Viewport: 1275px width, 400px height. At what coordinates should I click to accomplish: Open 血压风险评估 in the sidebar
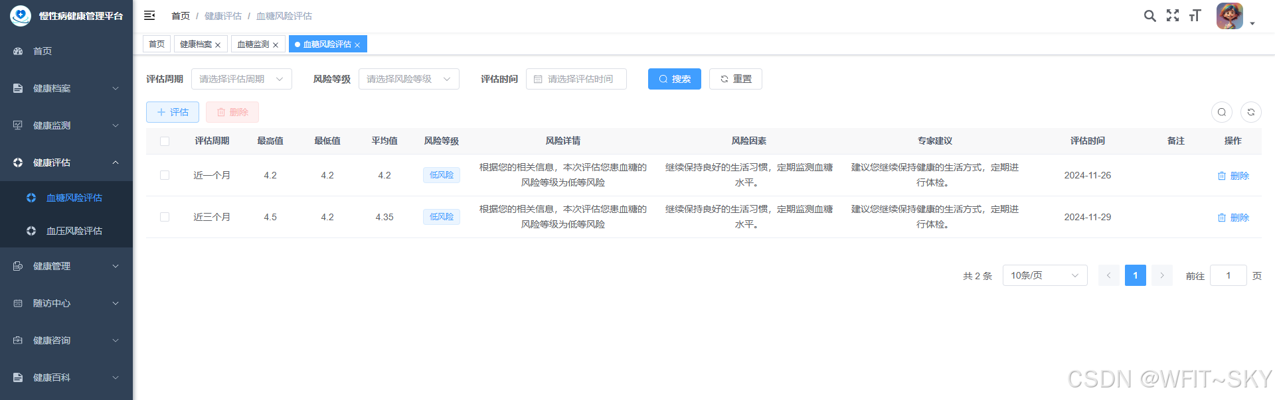pyautogui.click(x=66, y=231)
